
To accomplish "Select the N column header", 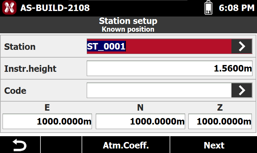I will (x=140, y=108).
